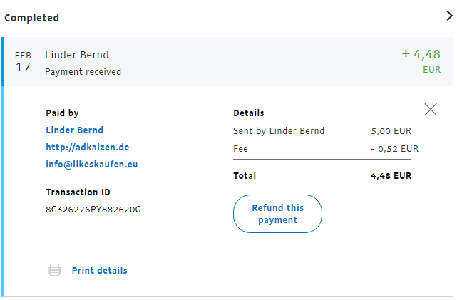Viewport: 457px width, 300px height.
Task: Visit the http://adkaizen.de link
Action: [x=87, y=148]
